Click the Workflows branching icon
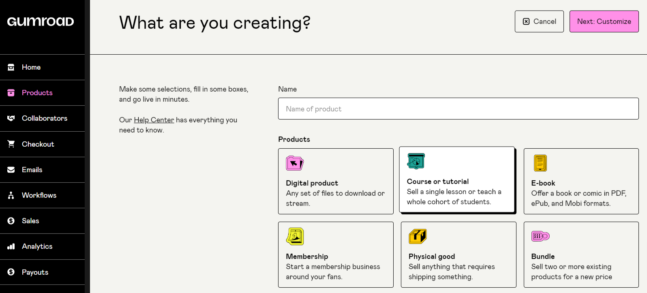647x293 pixels. click(11, 195)
